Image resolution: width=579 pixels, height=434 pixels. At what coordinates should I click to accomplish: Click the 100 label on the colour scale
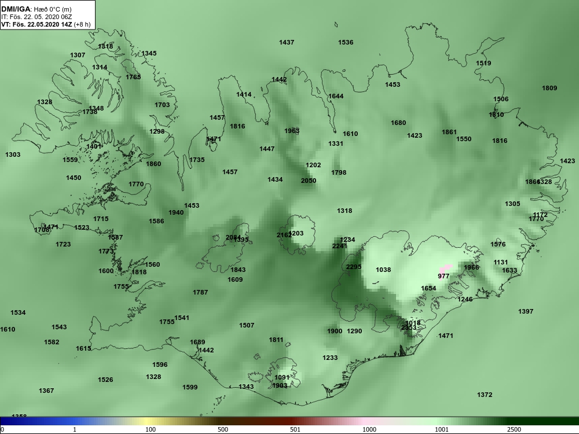tap(151, 430)
